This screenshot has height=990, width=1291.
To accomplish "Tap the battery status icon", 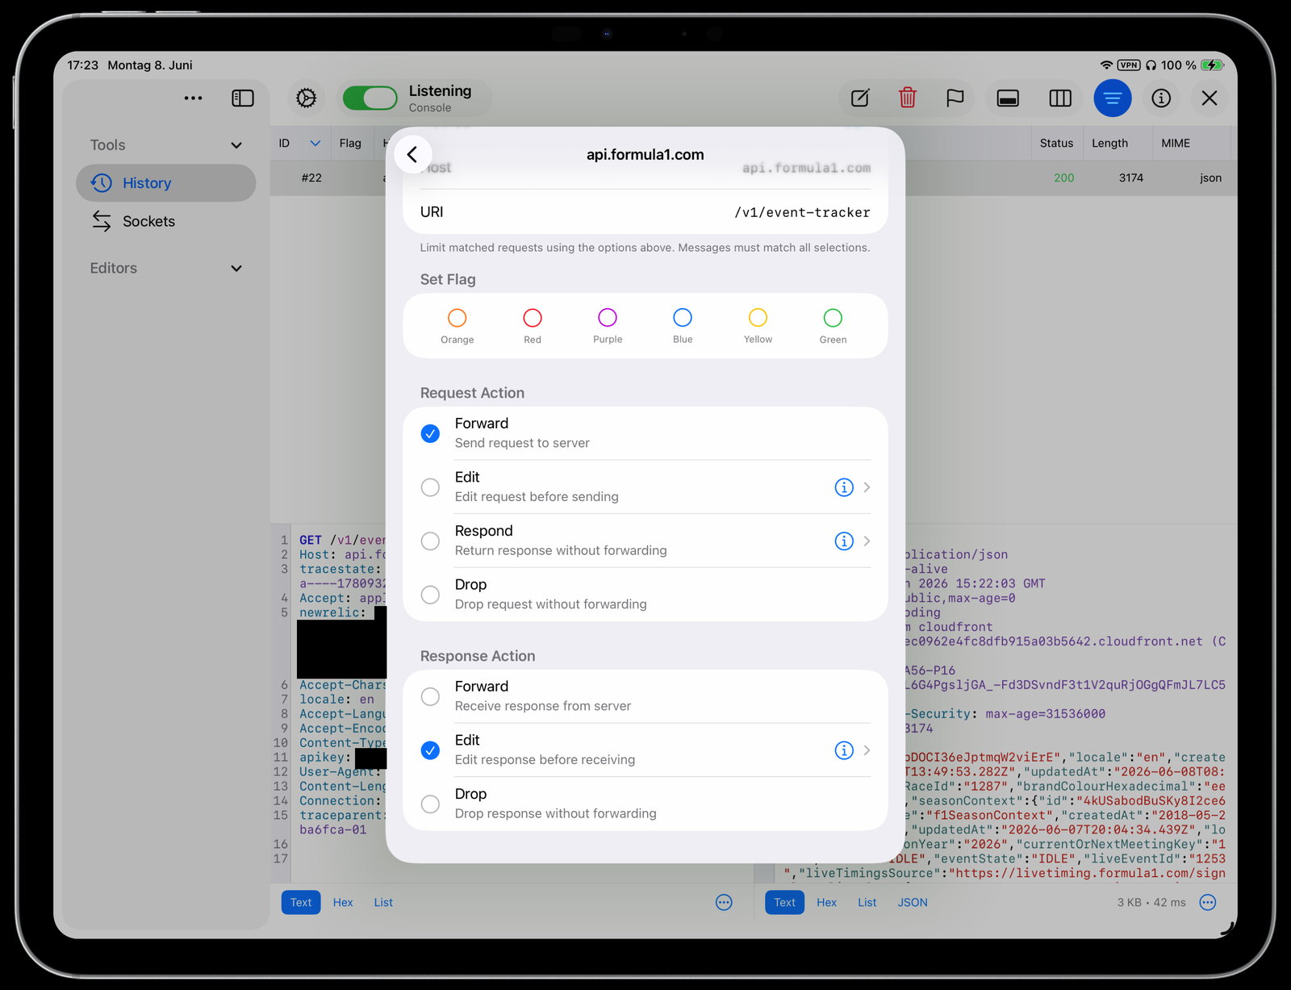I will (x=1212, y=65).
